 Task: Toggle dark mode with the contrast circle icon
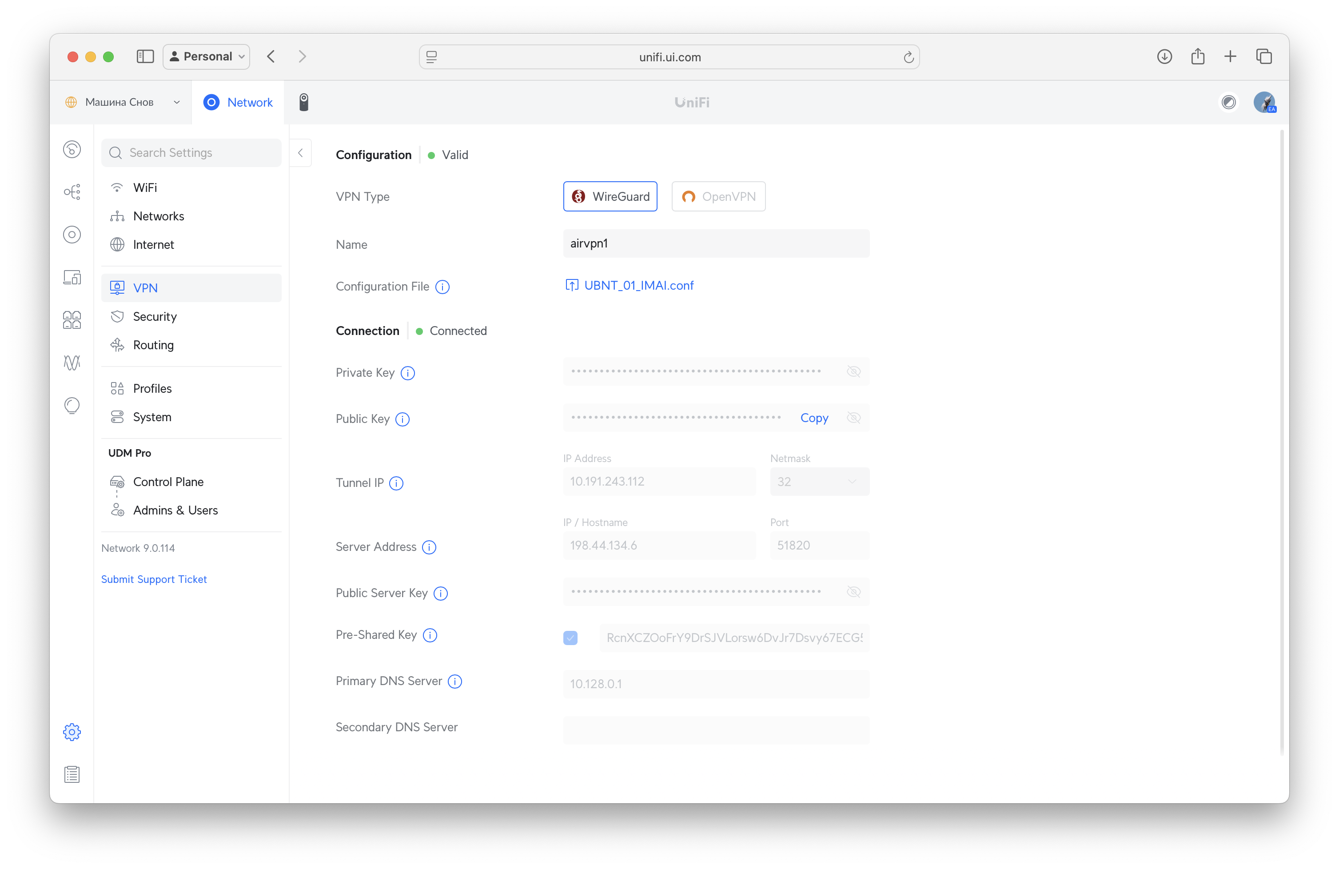(1229, 102)
